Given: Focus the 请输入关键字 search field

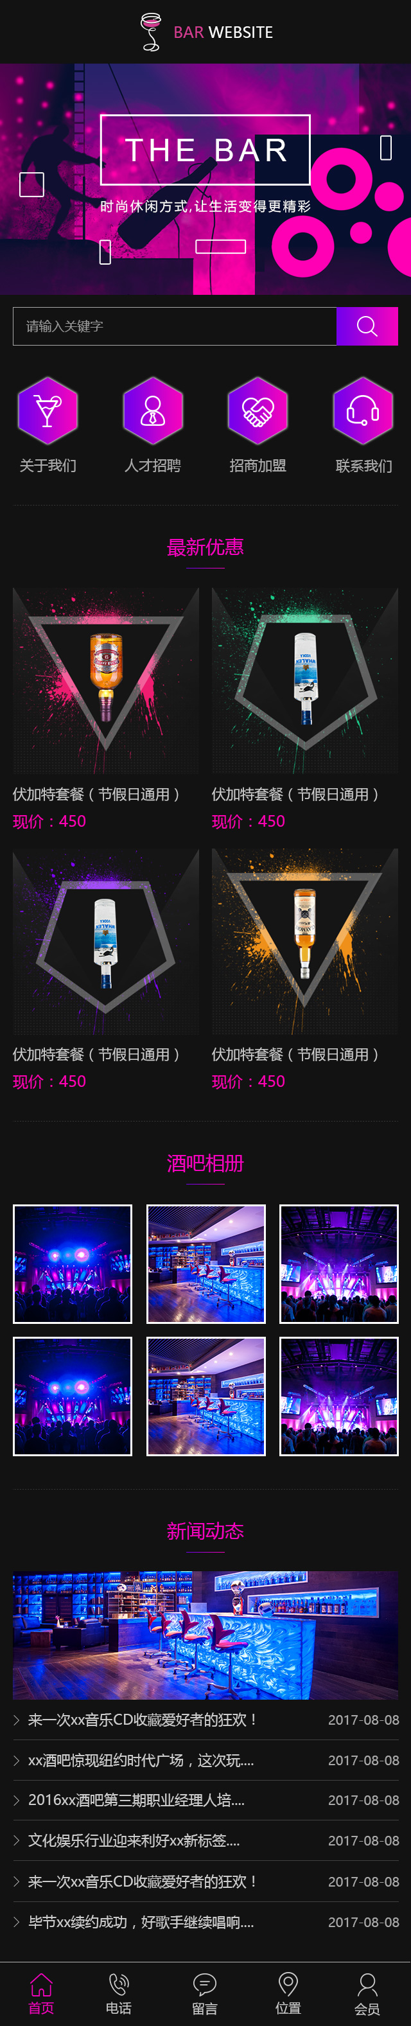Looking at the screenshot, I should pyautogui.click(x=175, y=326).
